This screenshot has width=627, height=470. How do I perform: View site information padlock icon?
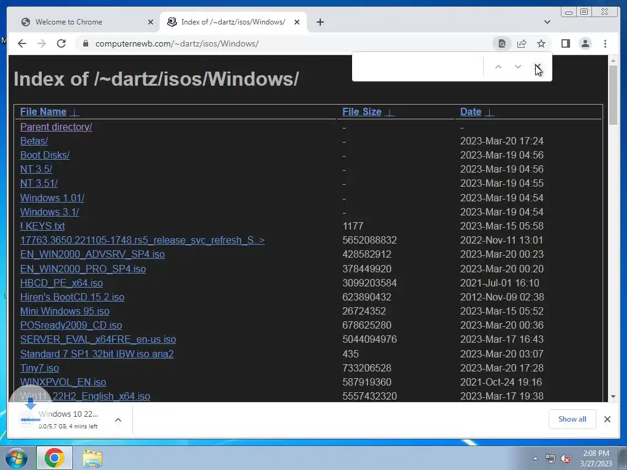click(x=85, y=43)
